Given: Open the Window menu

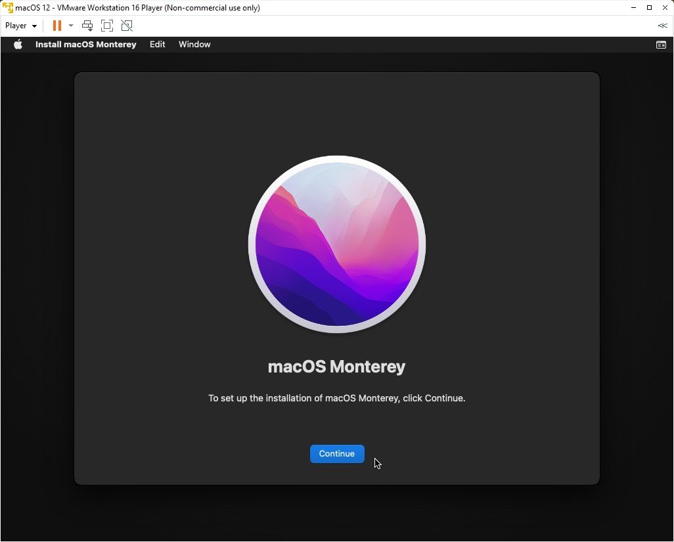Looking at the screenshot, I should coord(194,44).
